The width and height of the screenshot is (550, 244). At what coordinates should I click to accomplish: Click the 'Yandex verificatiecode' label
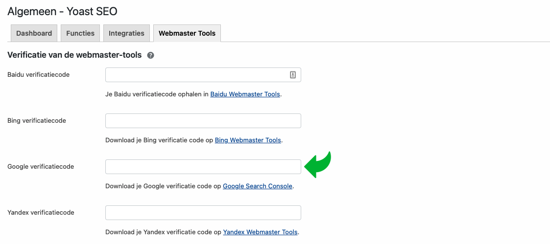(x=41, y=212)
